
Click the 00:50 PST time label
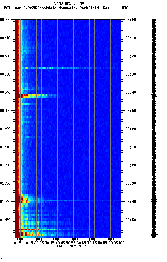(5, 111)
